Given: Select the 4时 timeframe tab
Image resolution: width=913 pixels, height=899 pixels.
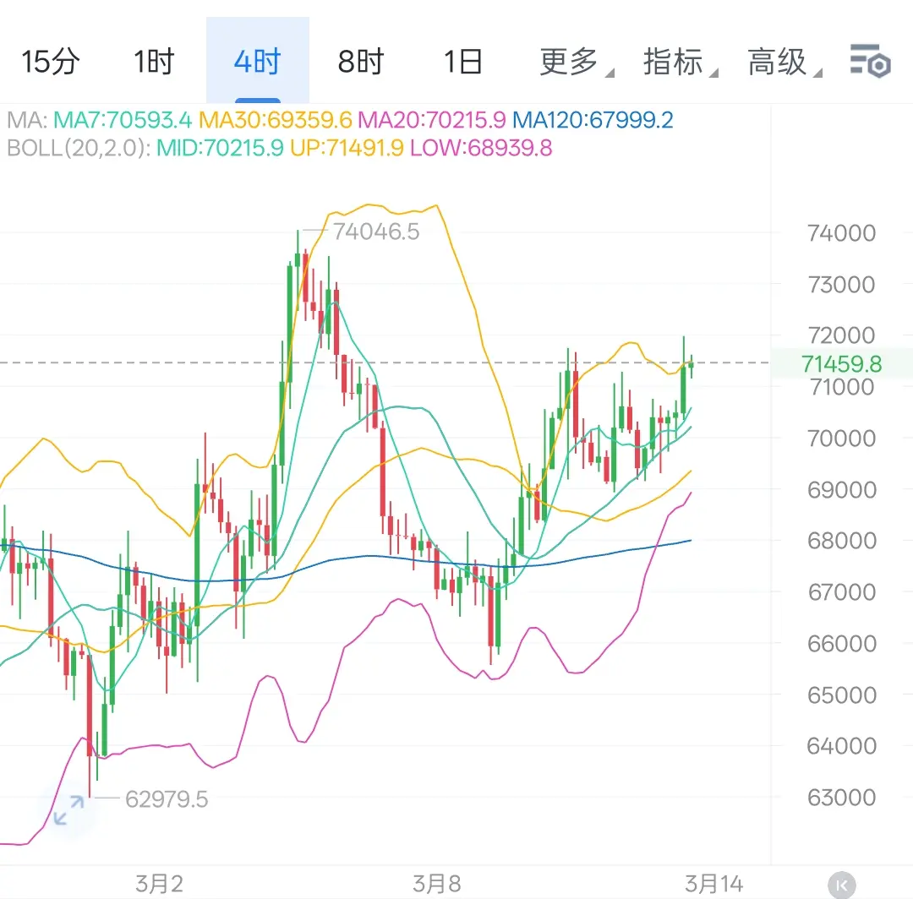Looking at the screenshot, I should (257, 62).
